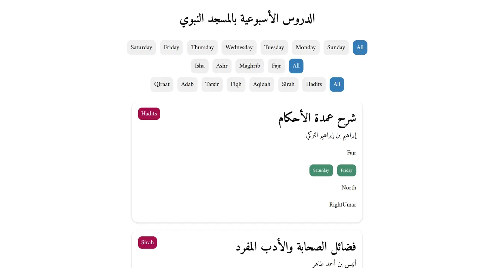
Task: Filter lessons by Fiqh
Action: (x=236, y=84)
